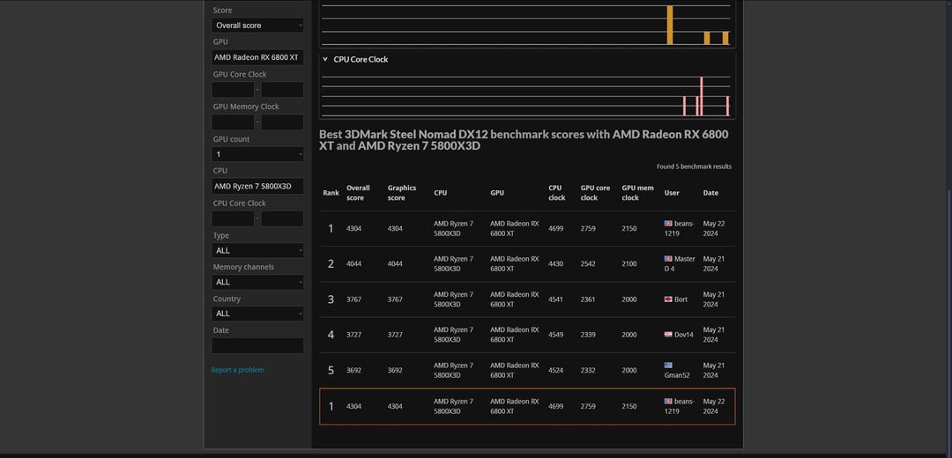Click the Report a problem link
This screenshot has width=952, height=458.
pyautogui.click(x=237, y=370)
